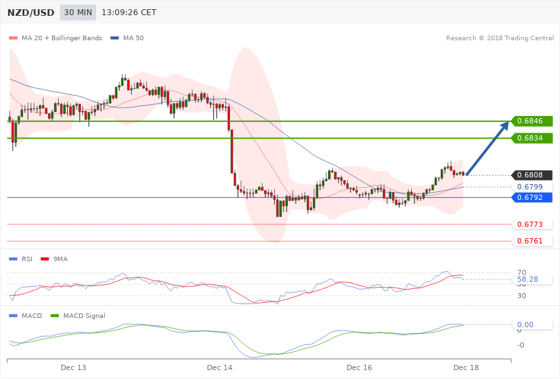Click the Research © 2018 Trading Central credit
Image resolution: width=560 pixels, height=380 pixels.
pos(499,38)
